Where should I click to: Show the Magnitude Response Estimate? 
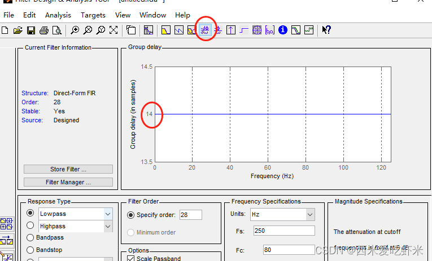(x=296, y=30)
